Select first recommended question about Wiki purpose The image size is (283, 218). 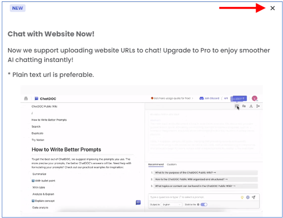192,173
